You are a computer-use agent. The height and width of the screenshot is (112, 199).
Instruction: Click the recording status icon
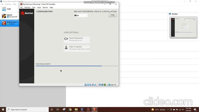tap(102, 85)
